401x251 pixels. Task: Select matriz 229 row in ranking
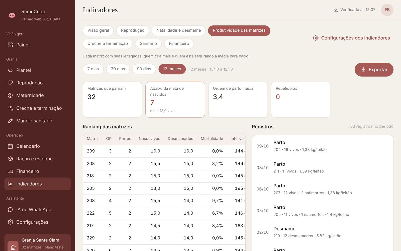[164, 238]
